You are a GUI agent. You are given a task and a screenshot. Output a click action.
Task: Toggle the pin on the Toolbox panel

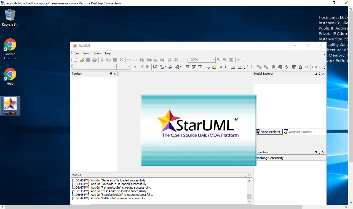[111, 74]
